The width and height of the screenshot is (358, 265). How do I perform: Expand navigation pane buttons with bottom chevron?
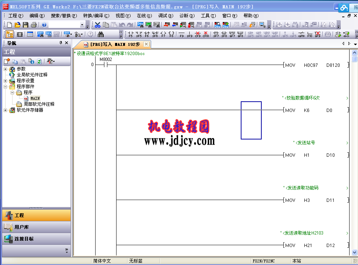(x=67, y=250)
